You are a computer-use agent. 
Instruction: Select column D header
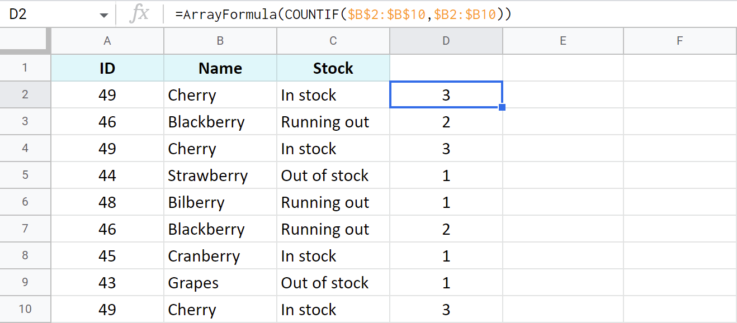coord(446,40)
